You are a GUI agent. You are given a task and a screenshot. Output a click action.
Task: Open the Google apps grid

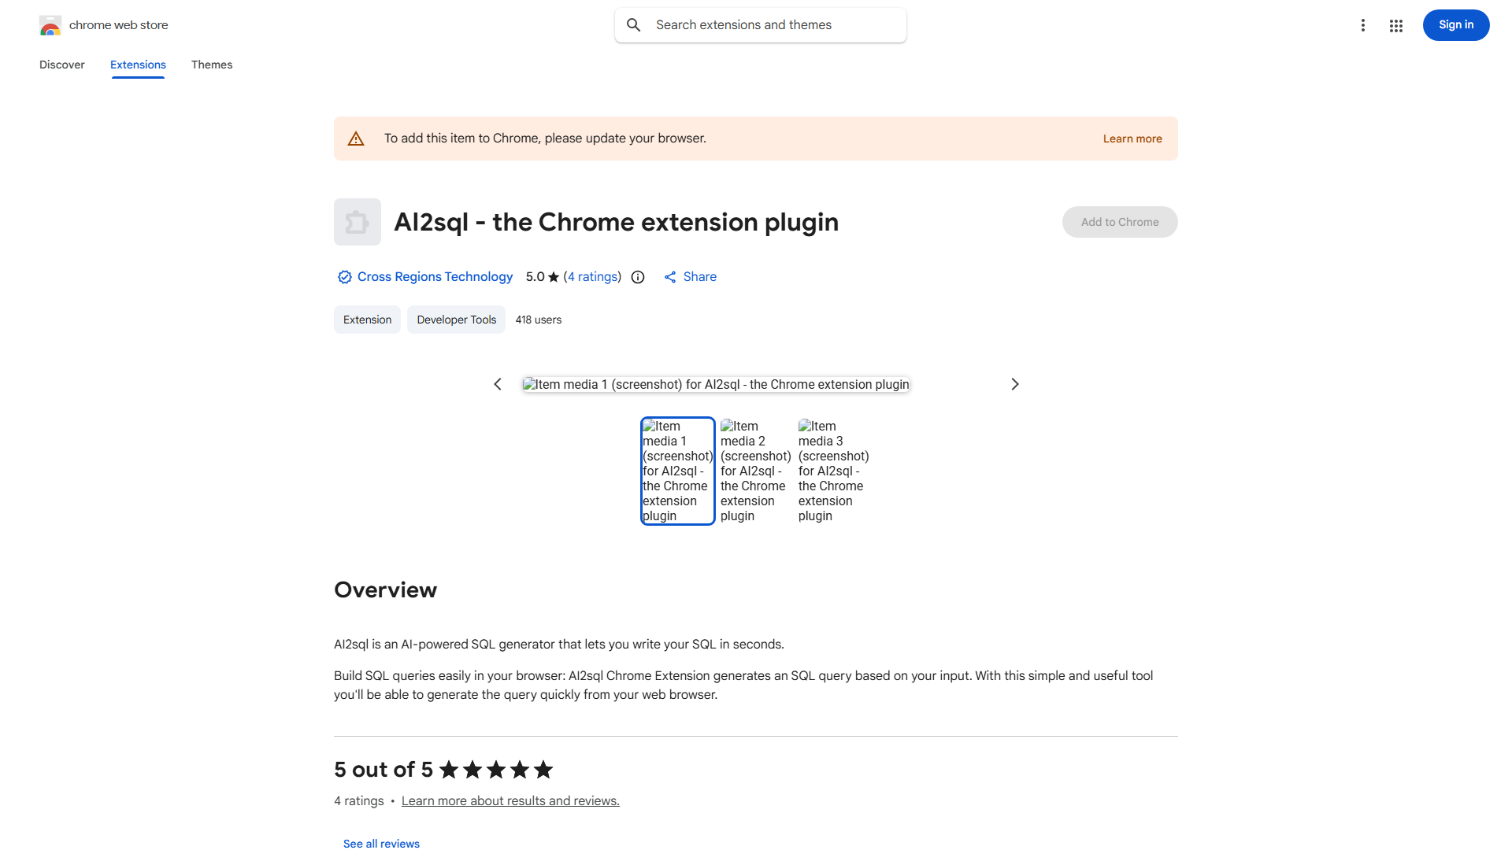[x=1396, y=26]
